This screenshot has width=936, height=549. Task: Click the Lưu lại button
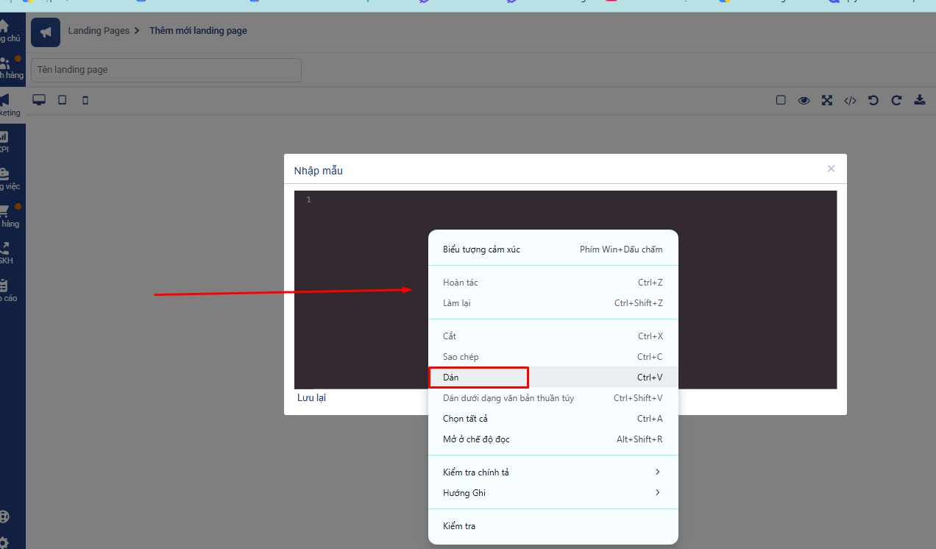pos(311,397)
